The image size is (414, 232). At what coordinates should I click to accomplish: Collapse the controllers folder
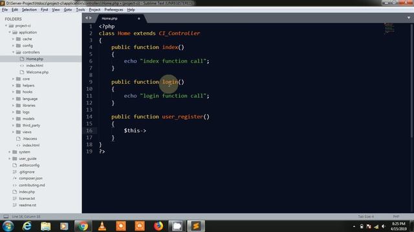click(x=13, y=52)
